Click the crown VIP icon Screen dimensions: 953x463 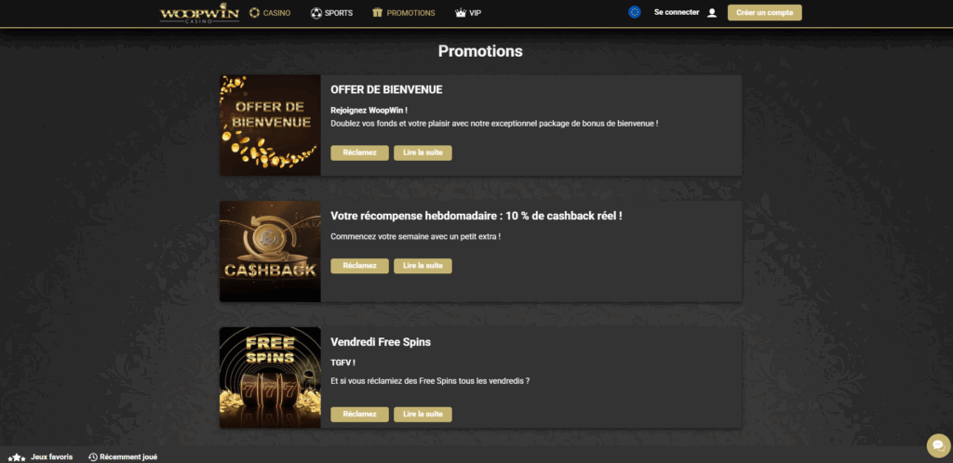tap(461, 13)
